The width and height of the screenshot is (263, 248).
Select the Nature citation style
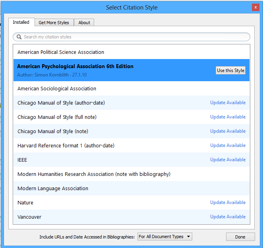(x=131, y=202)
